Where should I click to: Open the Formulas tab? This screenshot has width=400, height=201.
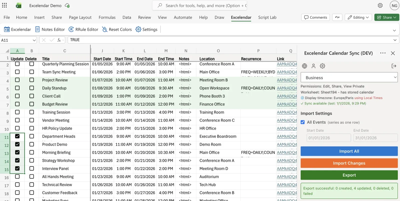coord(107,17)
